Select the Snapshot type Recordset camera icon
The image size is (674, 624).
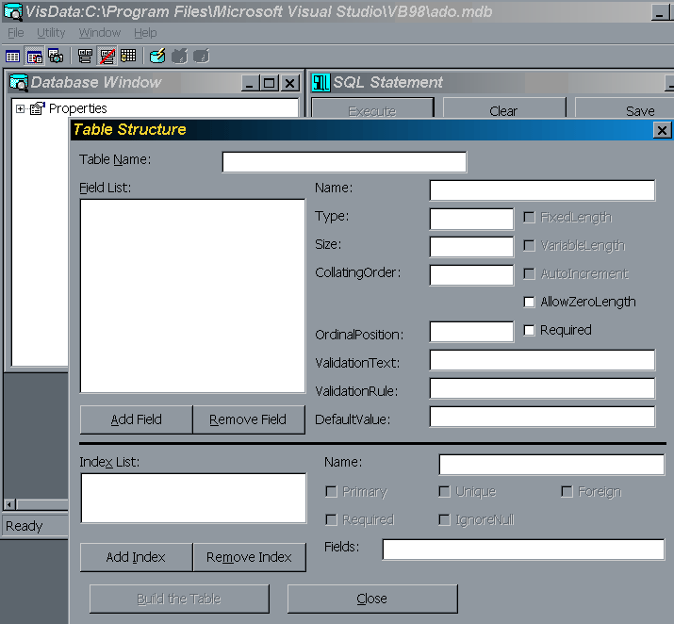pyautogui.click(x=56, y=57)
